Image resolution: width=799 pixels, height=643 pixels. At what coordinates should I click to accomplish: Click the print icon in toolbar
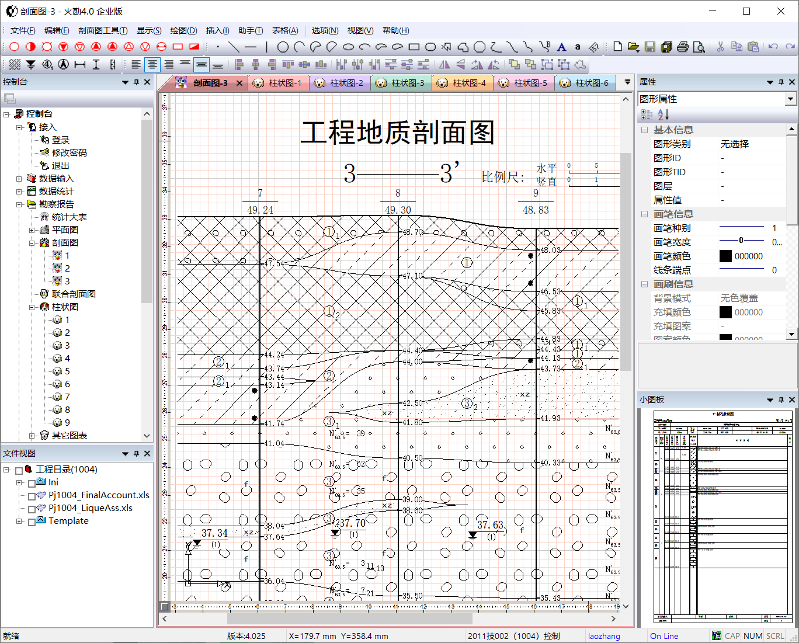pyautogui.click(x=682, y=47)
